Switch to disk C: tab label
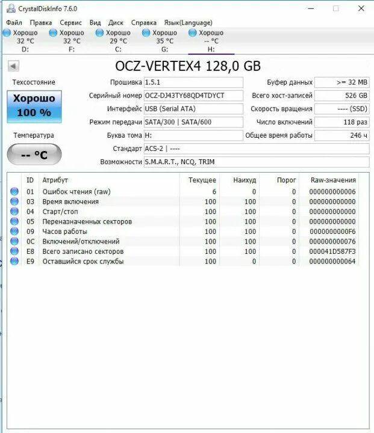 118,49
